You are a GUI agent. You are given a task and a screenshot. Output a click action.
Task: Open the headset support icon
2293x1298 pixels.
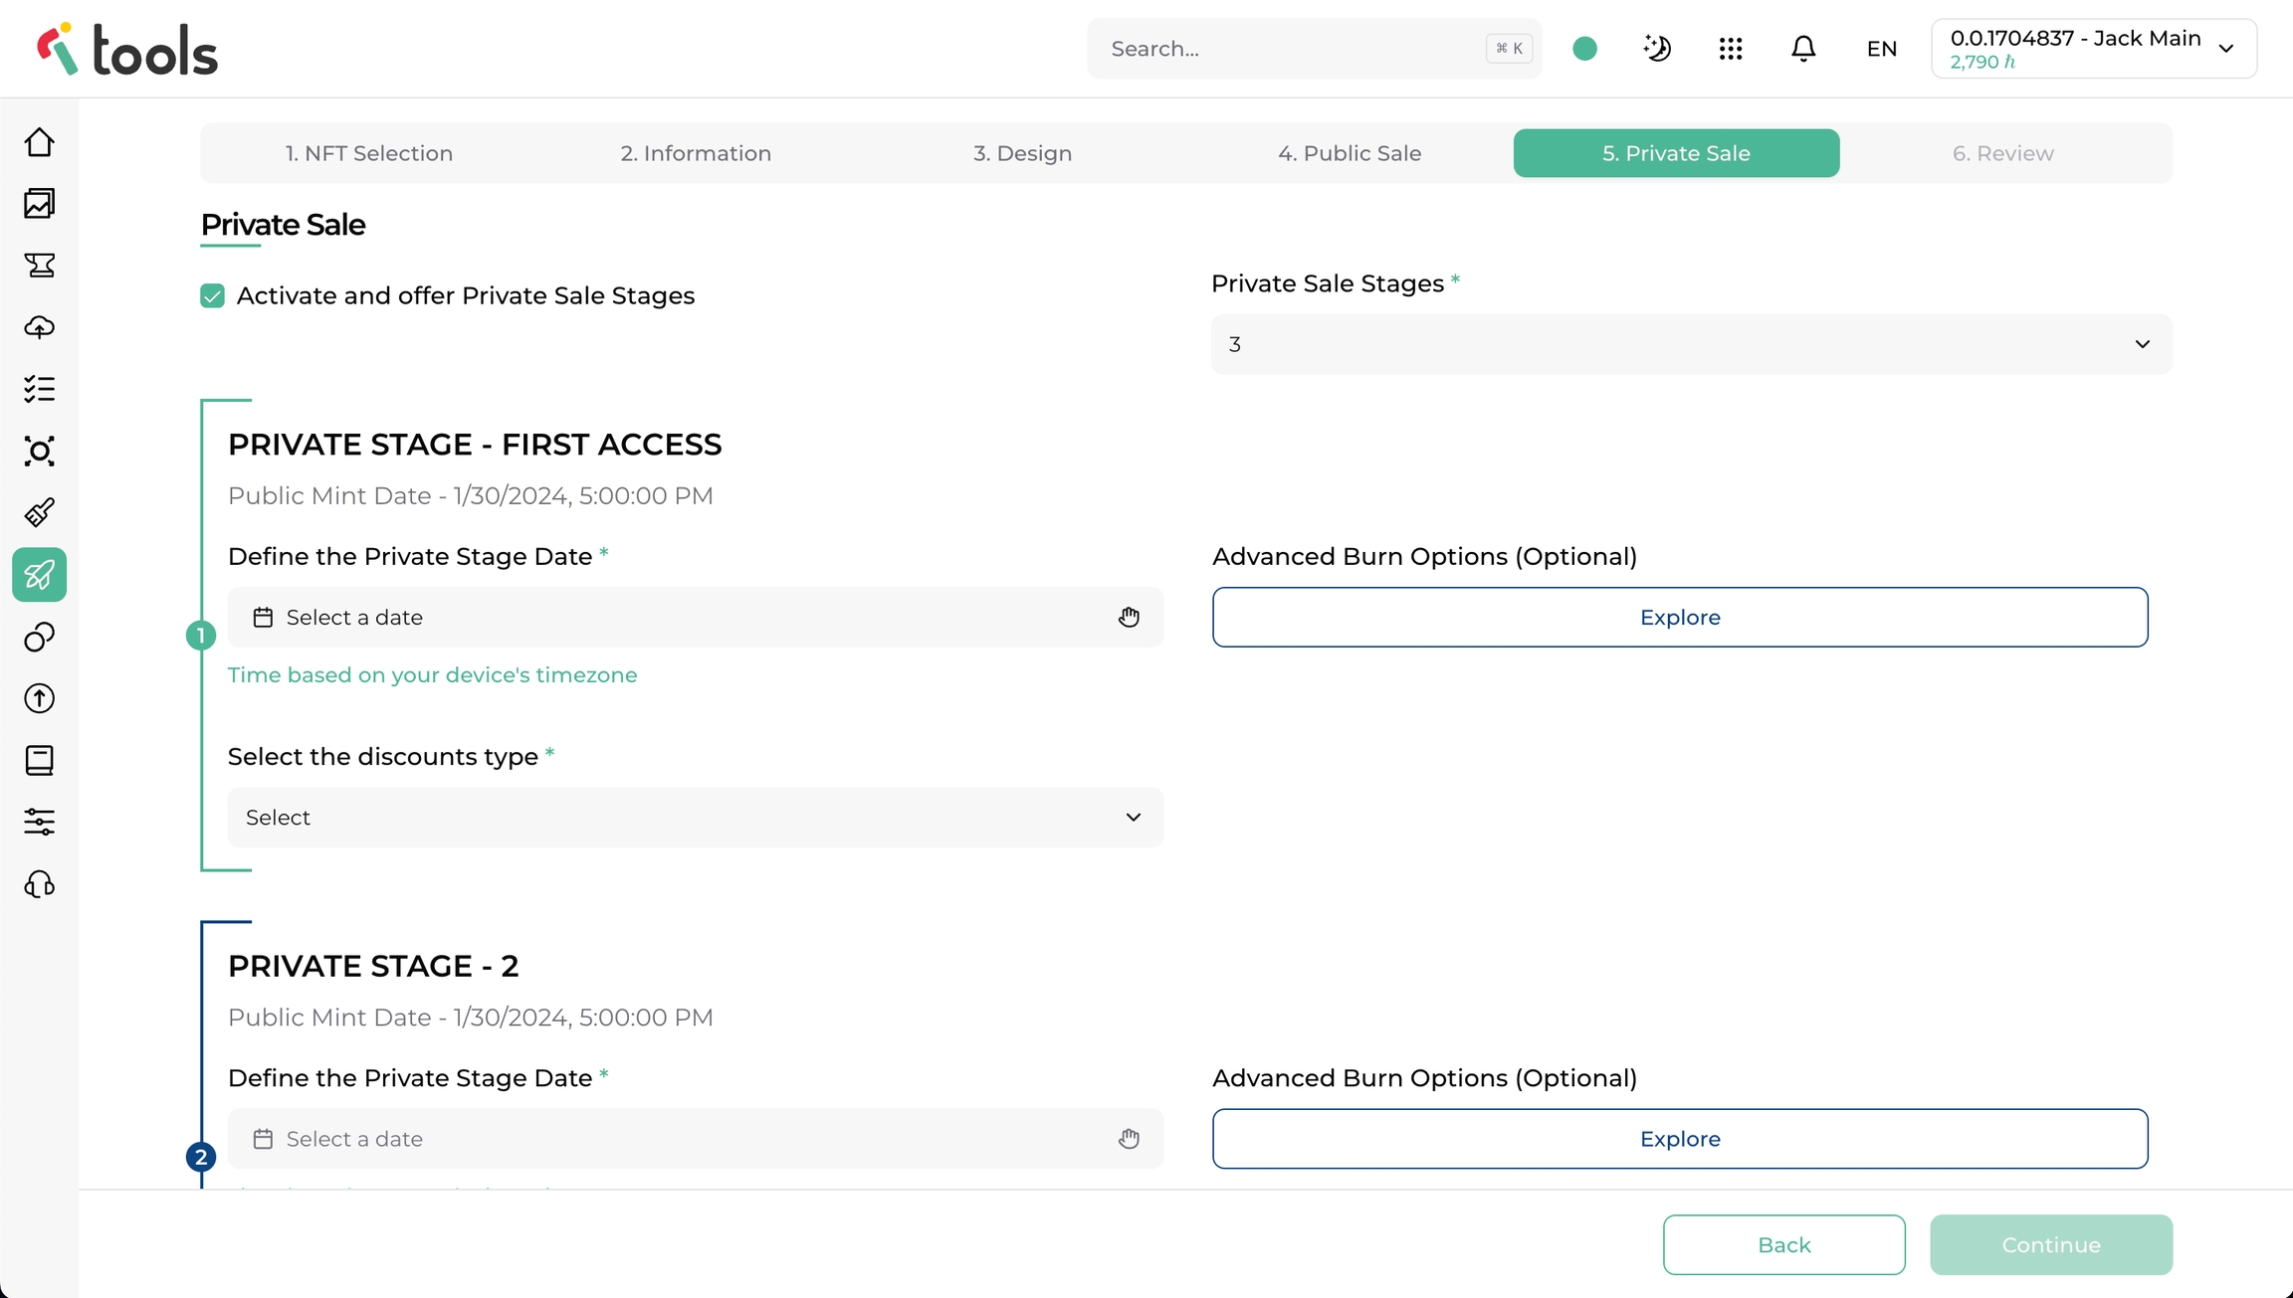click(39, 884)
